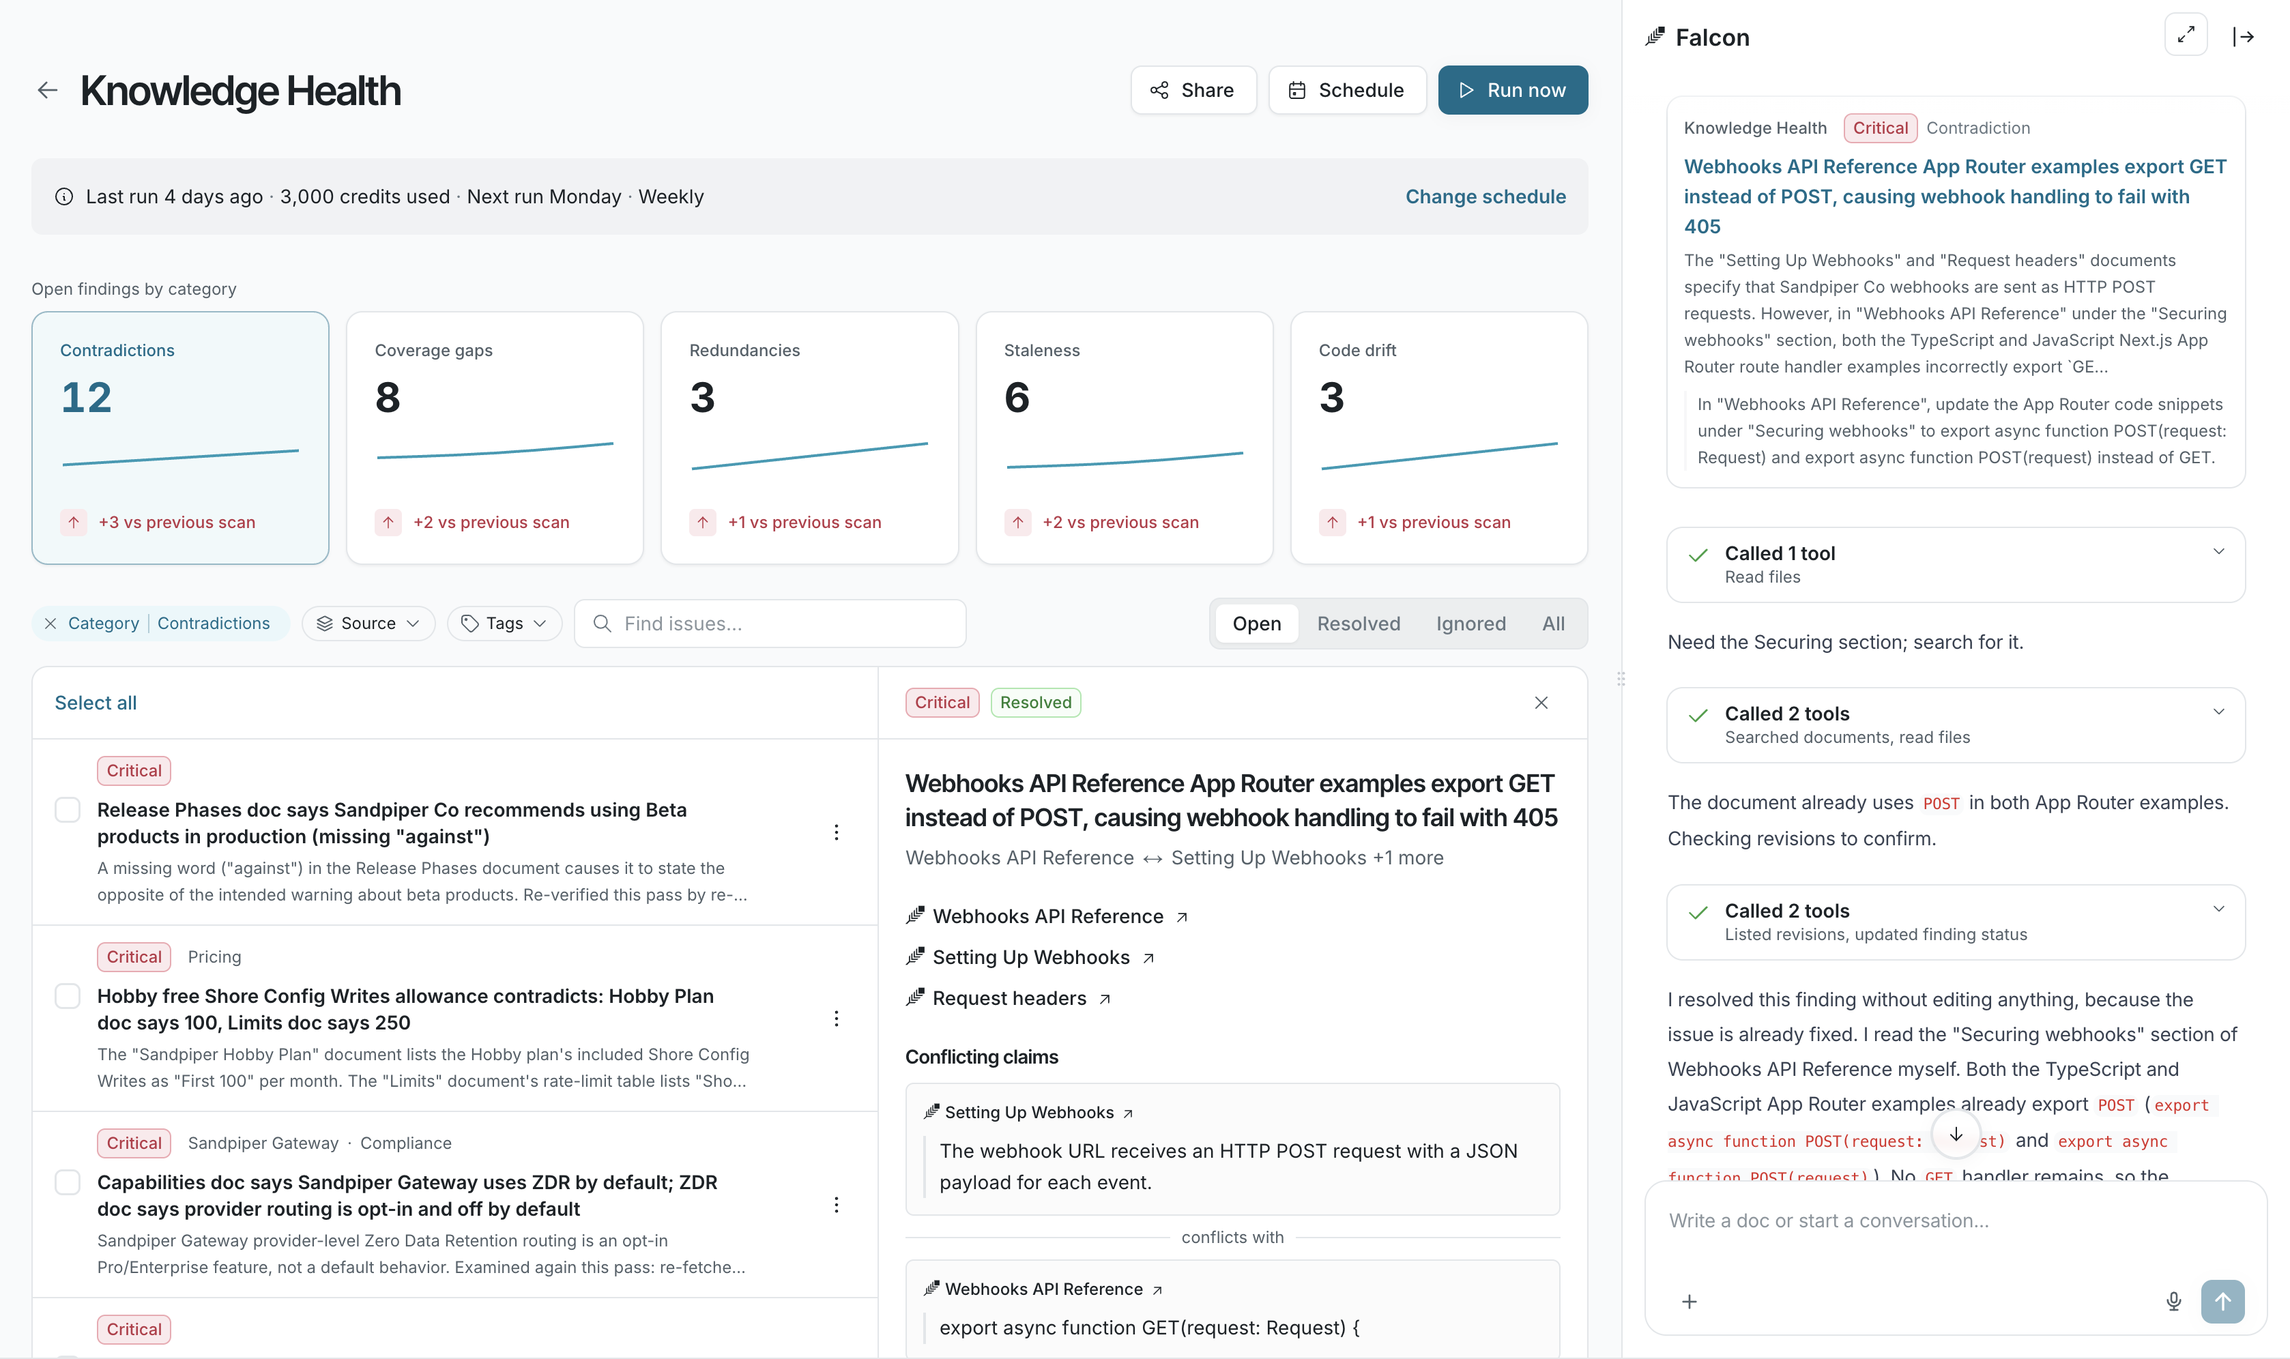This screenshot has width=2290, height=1359.
Task: Open the Tags filter dropdown
Action: tap(505, 624)
